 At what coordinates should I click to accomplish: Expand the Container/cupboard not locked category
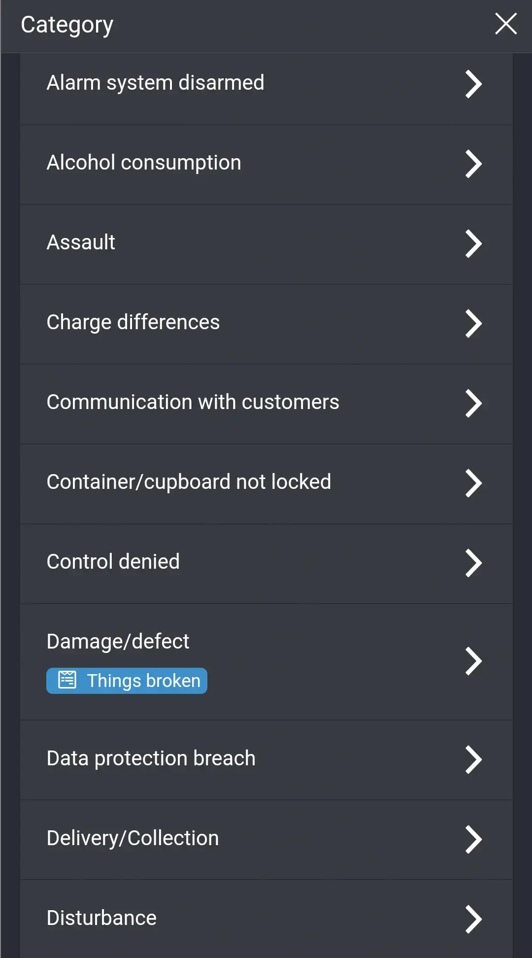click(473, 483)
